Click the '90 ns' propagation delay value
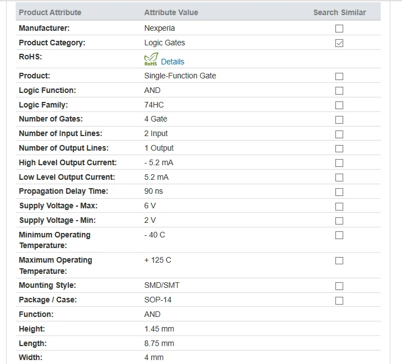The image size is (402, 364). tap(153, 191)
